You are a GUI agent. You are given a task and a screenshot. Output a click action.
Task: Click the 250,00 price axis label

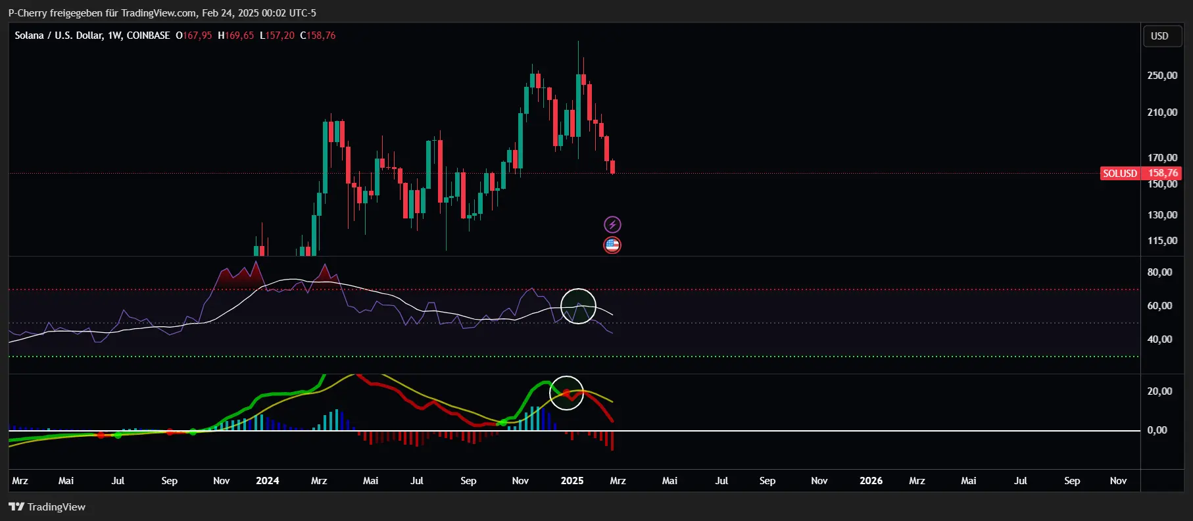1162,76
